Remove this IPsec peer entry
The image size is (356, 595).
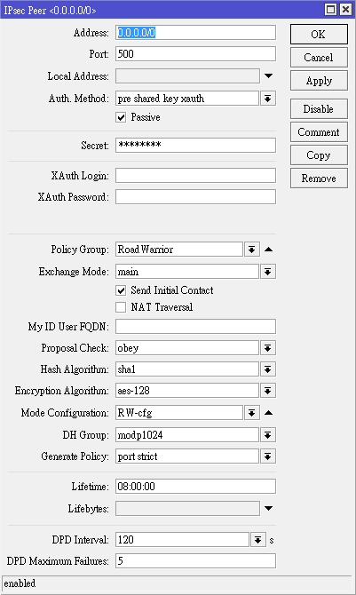point(319,178)
